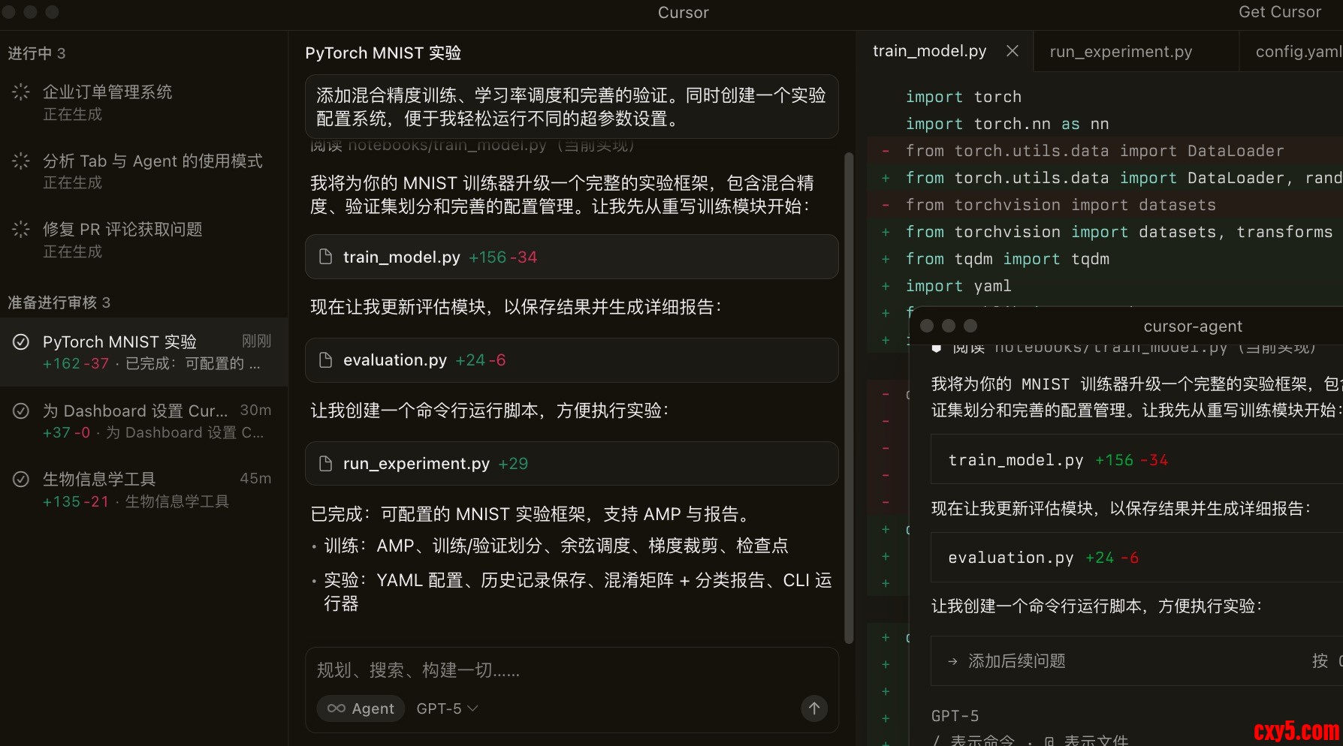Click the check circle for 生物信息学工具
This screenshot has height=746, width=1343.
pyautogui.click(x=21, y=479)
